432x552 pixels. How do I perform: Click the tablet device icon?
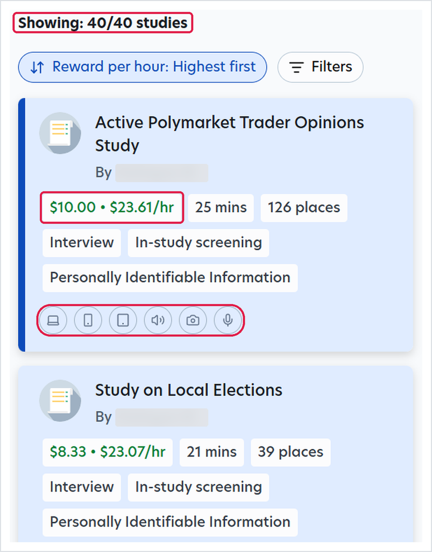[123, 320]
